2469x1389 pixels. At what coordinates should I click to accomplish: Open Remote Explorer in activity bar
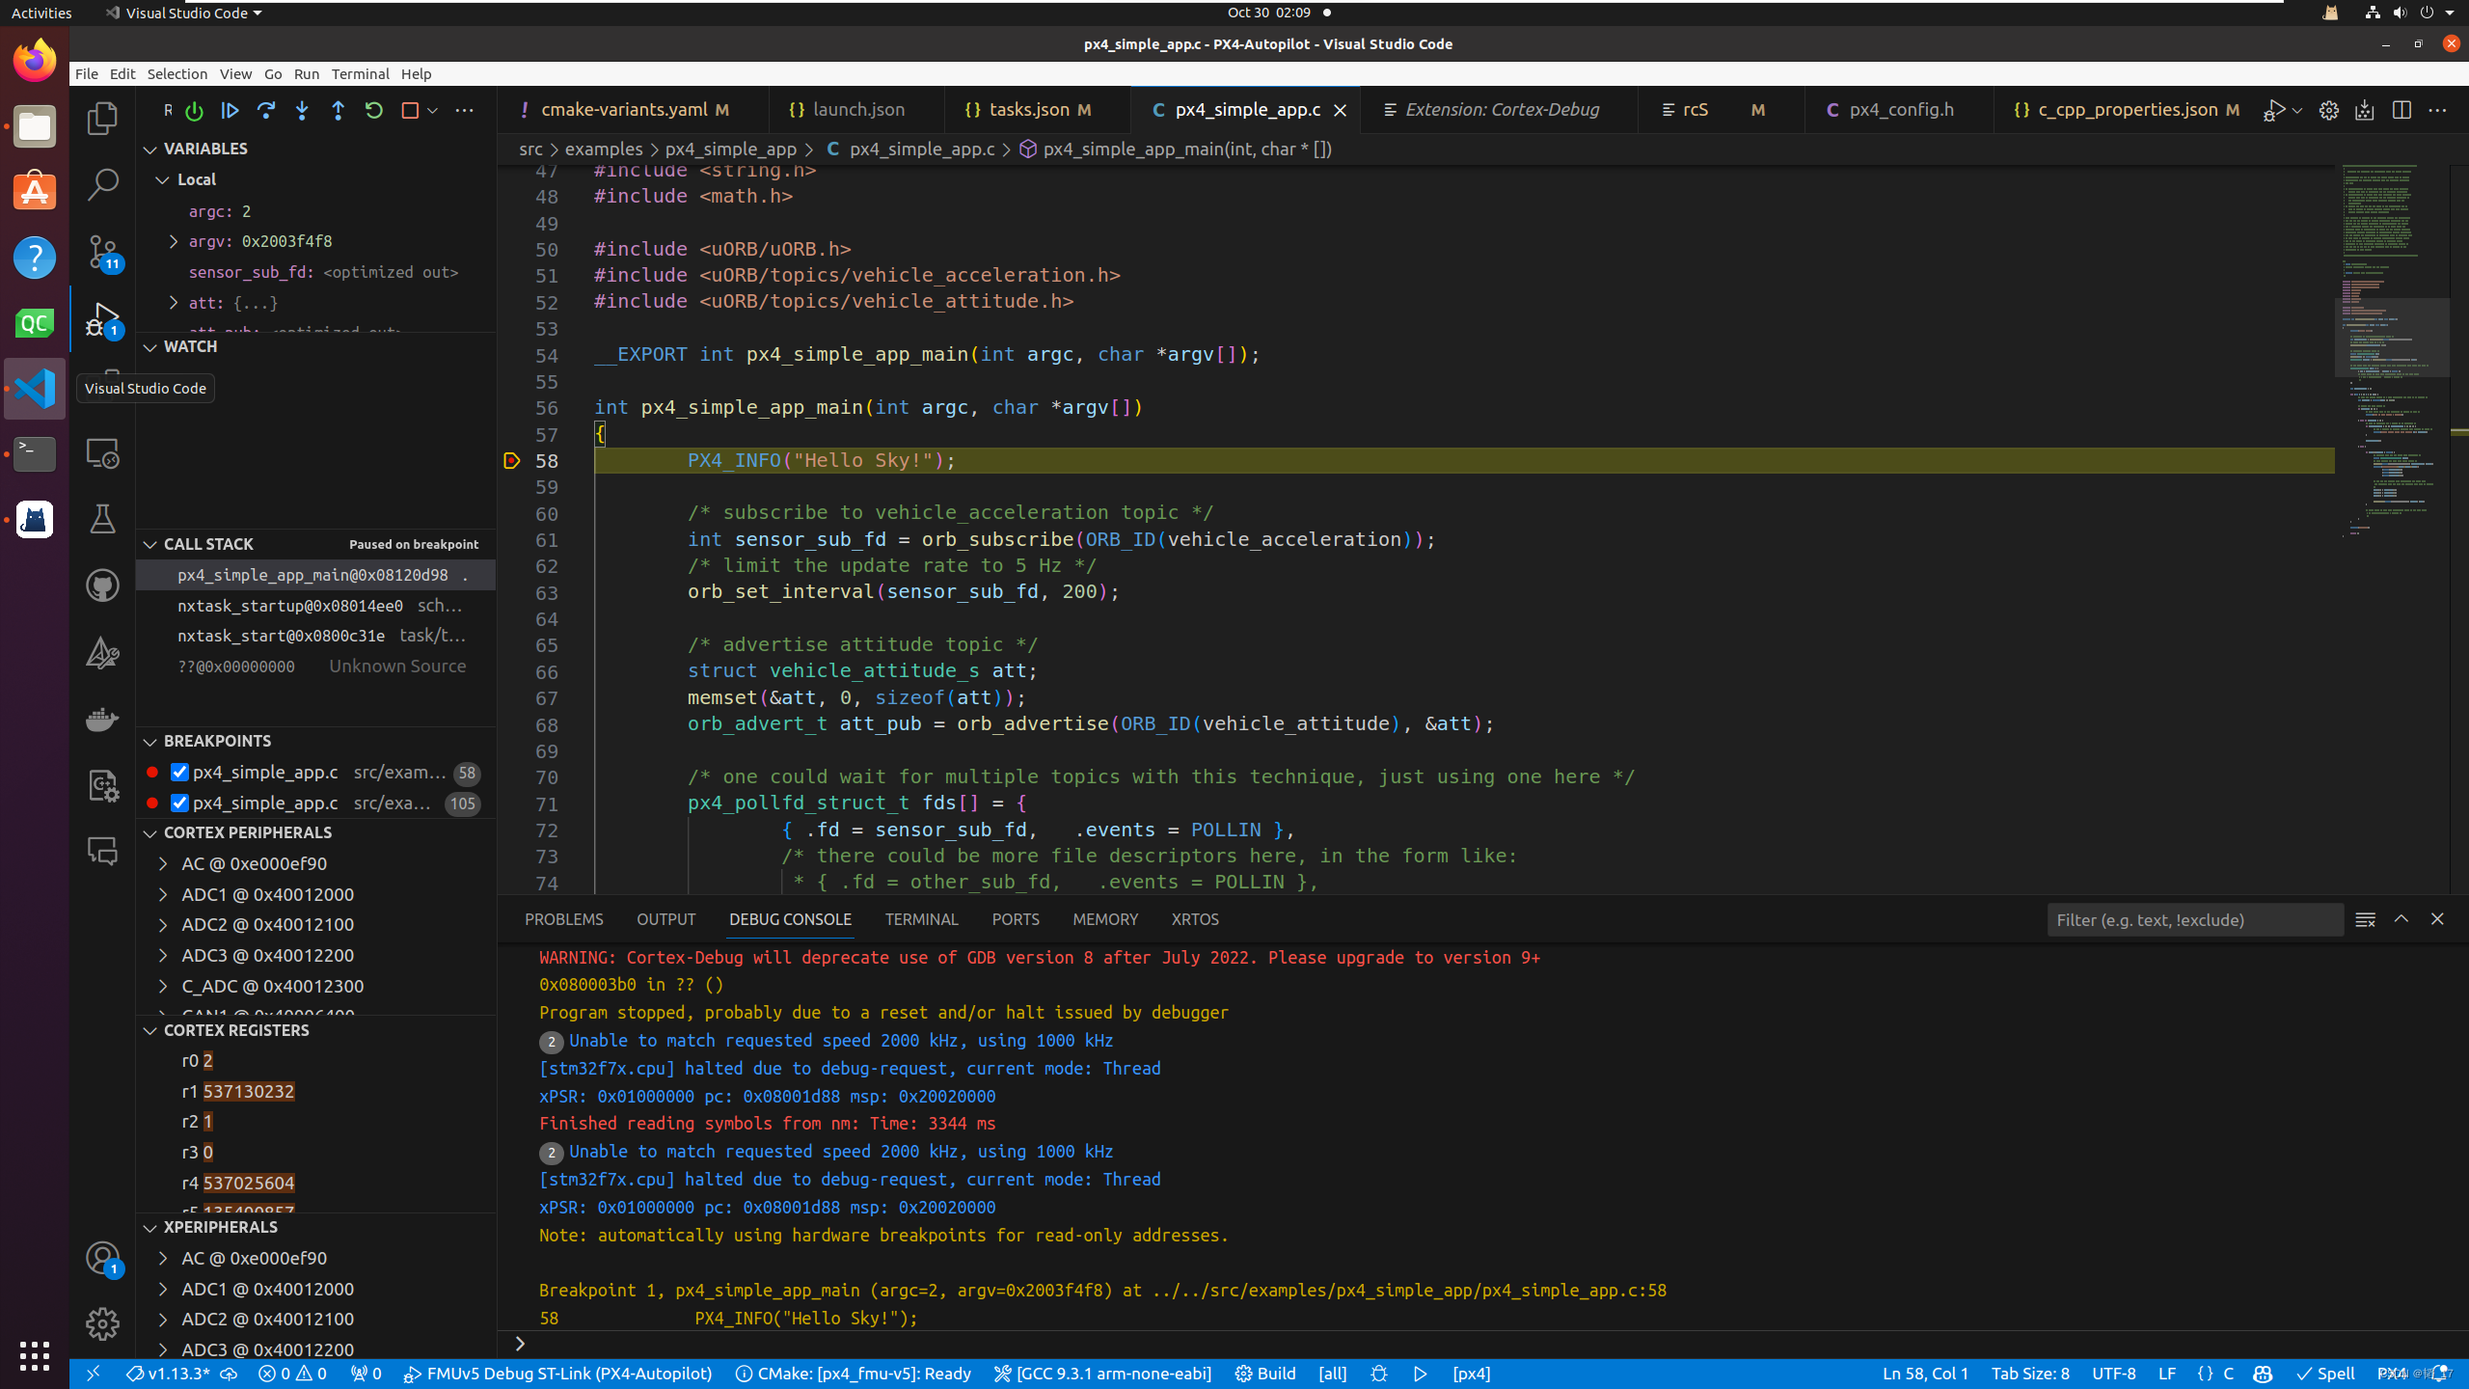pyautogui.click(x=102, y=452)
